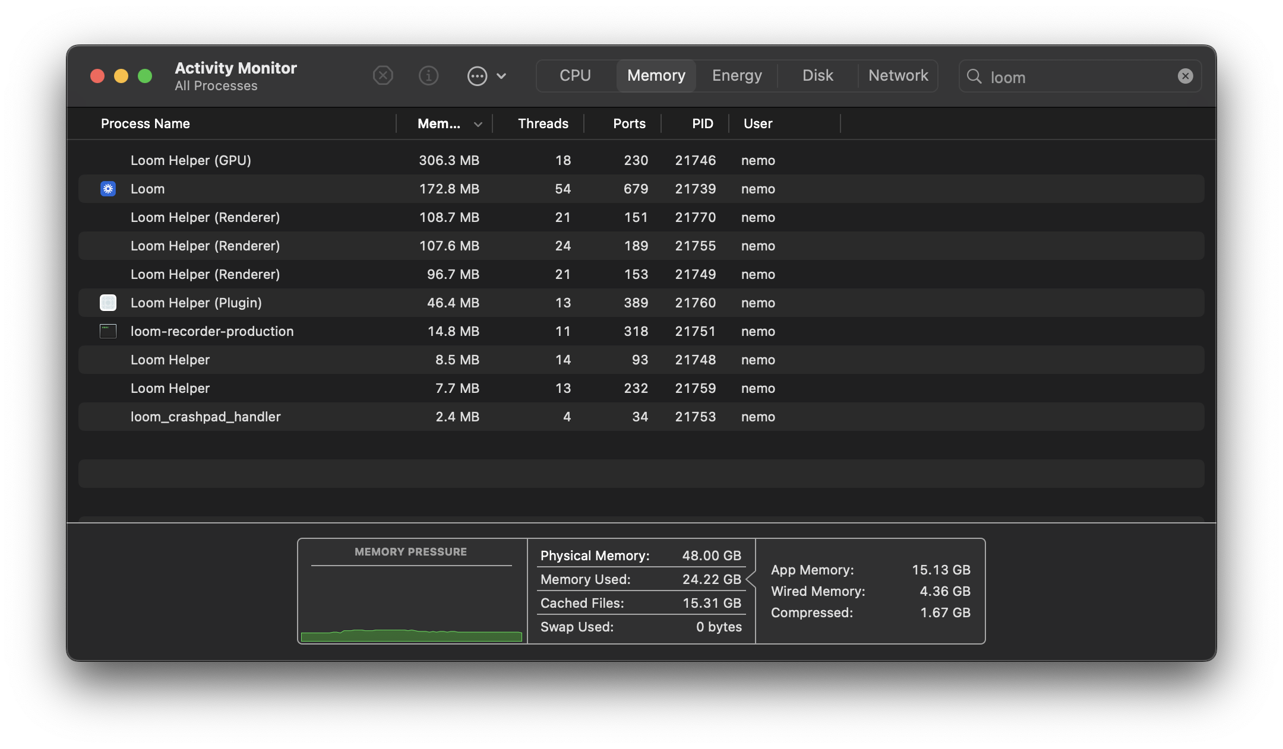This screenshot has height=749, width=1283.
Task: Click the process info (i) icon
Action: tap(428, 76)
